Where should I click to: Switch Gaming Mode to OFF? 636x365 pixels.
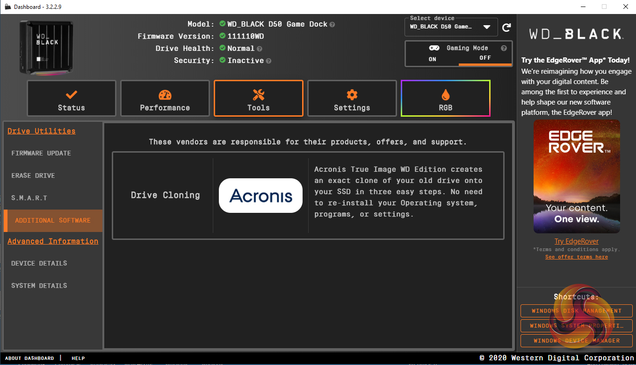click(485, 58)
